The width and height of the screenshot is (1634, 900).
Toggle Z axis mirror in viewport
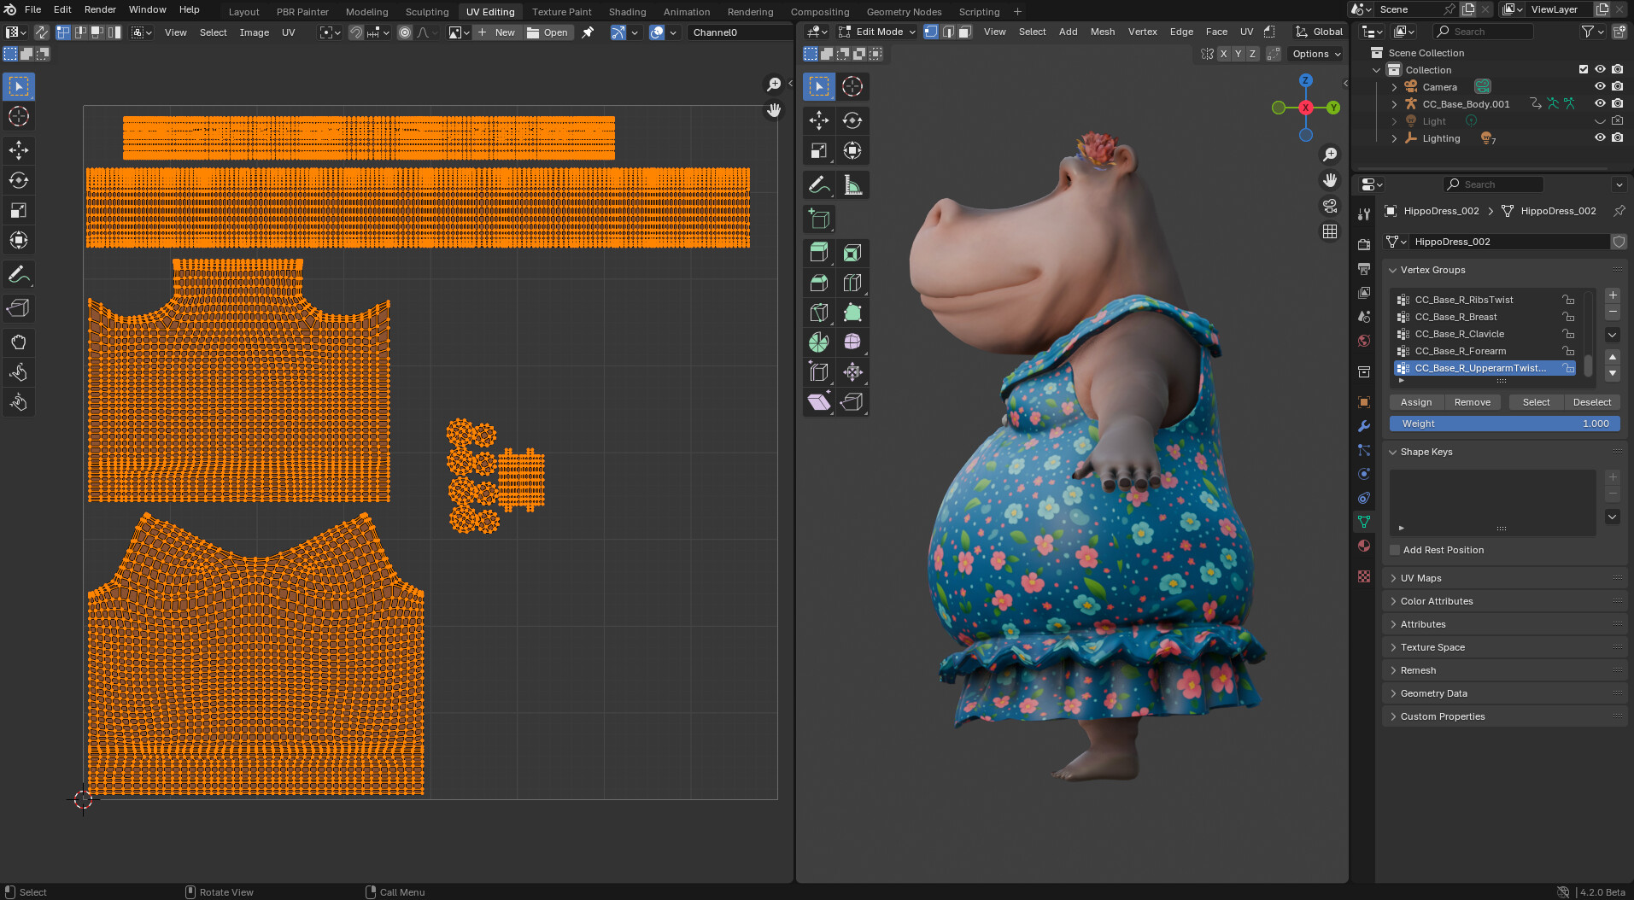tap(1253, 54)
